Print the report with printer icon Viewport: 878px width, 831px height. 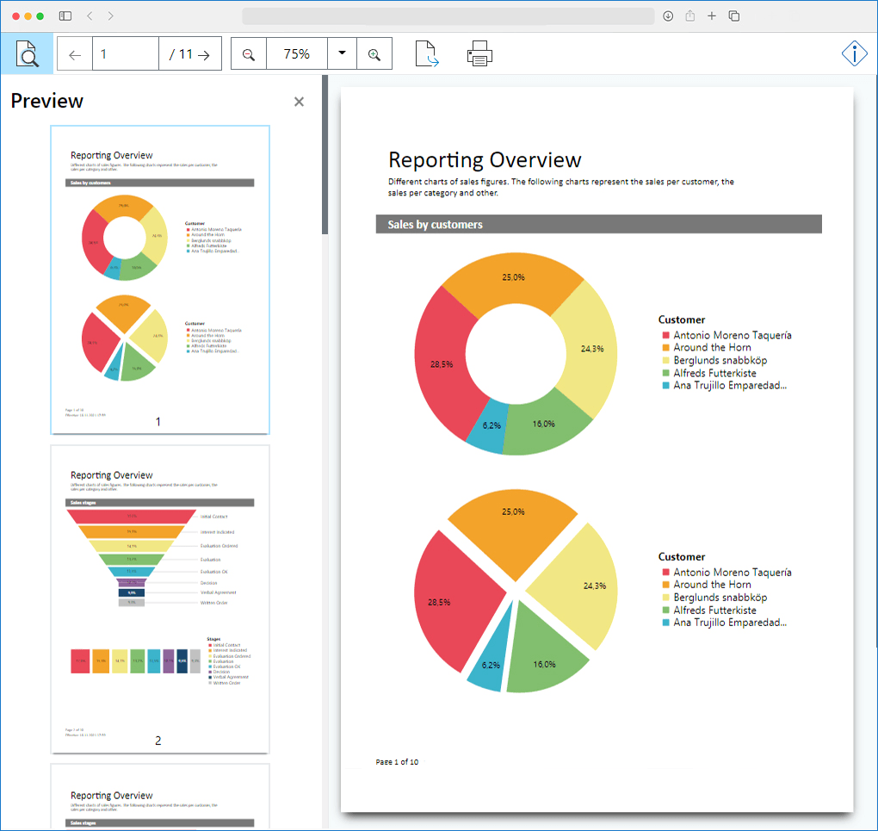tap(479, 53)
